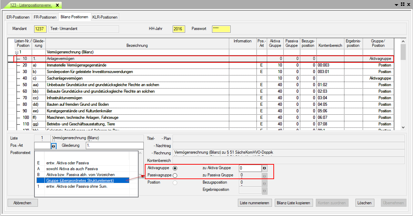Image resolution: width=413 pixels, height=216 pixels.
Task: Click lookup icon beside zu Passiva Gruppe
Action: coord(264,176)
